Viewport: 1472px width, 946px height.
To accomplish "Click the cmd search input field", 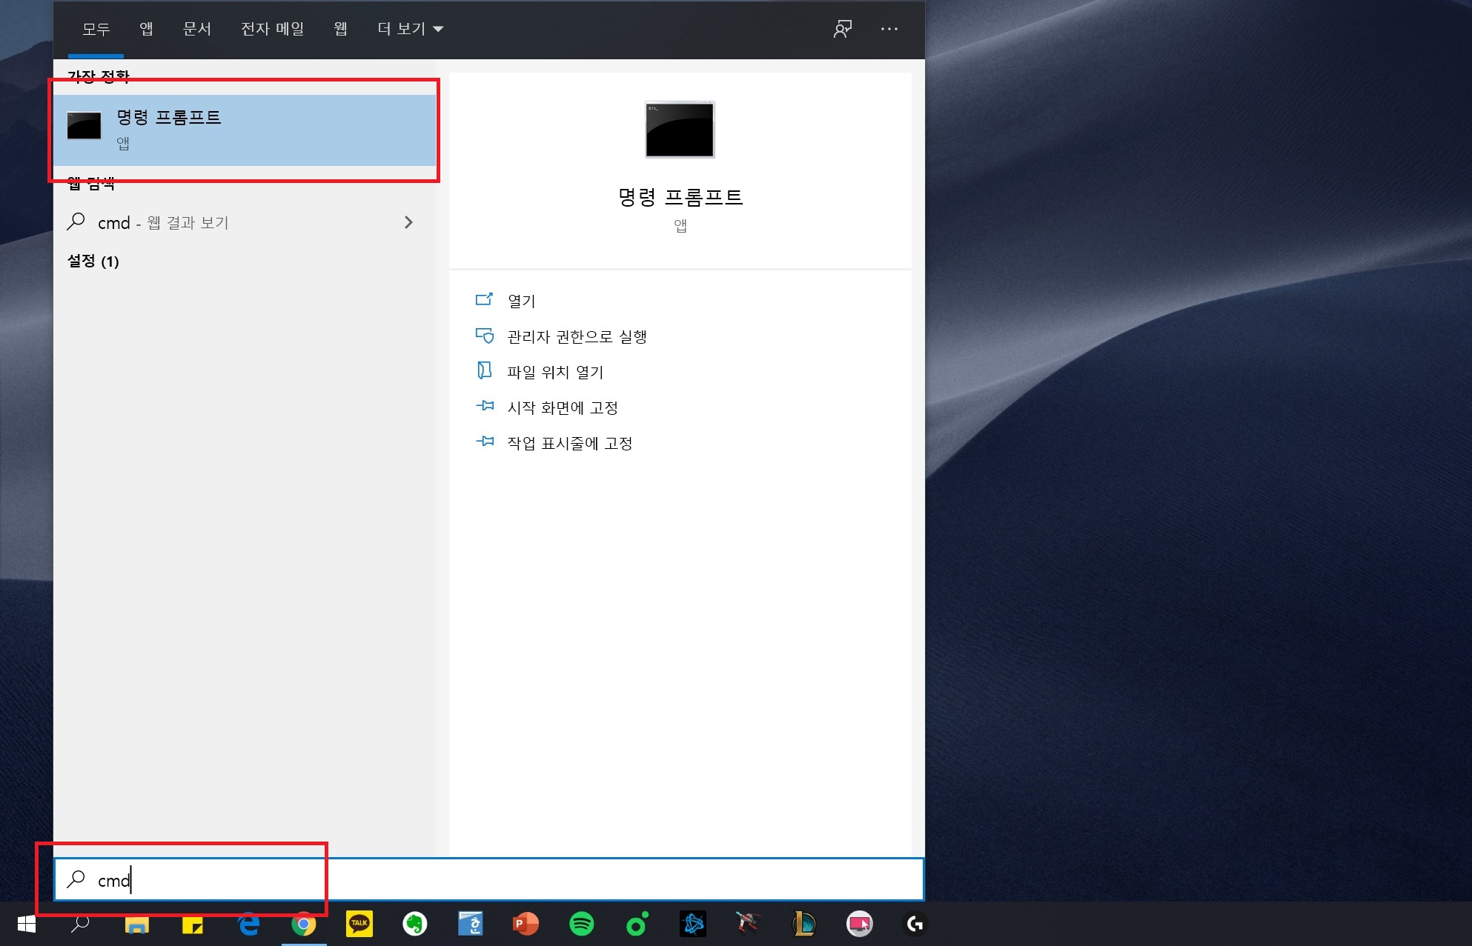I will click(x=489, y=880).
